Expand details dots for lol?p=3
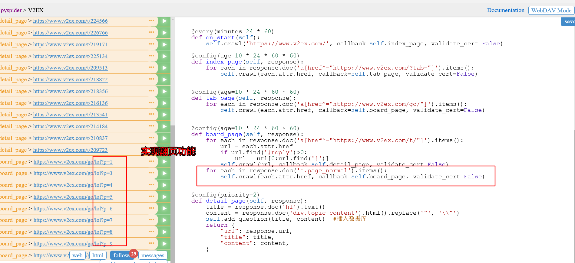575x263 pixels. point(152,173)
